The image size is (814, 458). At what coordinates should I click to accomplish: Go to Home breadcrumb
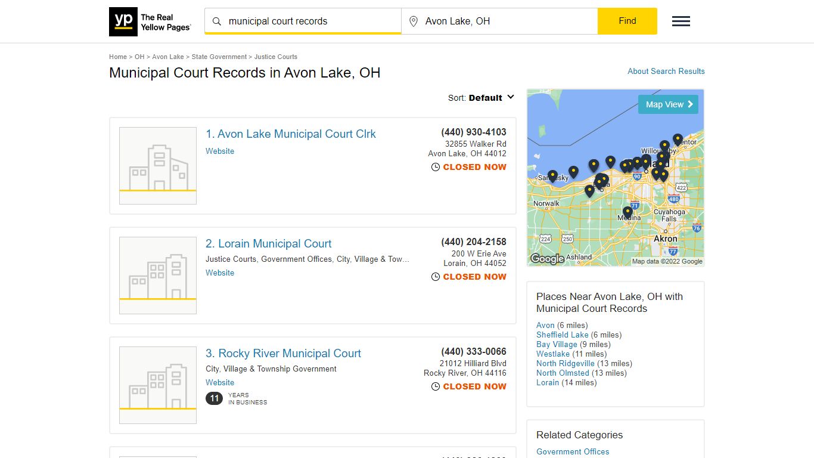coord(118,57)
